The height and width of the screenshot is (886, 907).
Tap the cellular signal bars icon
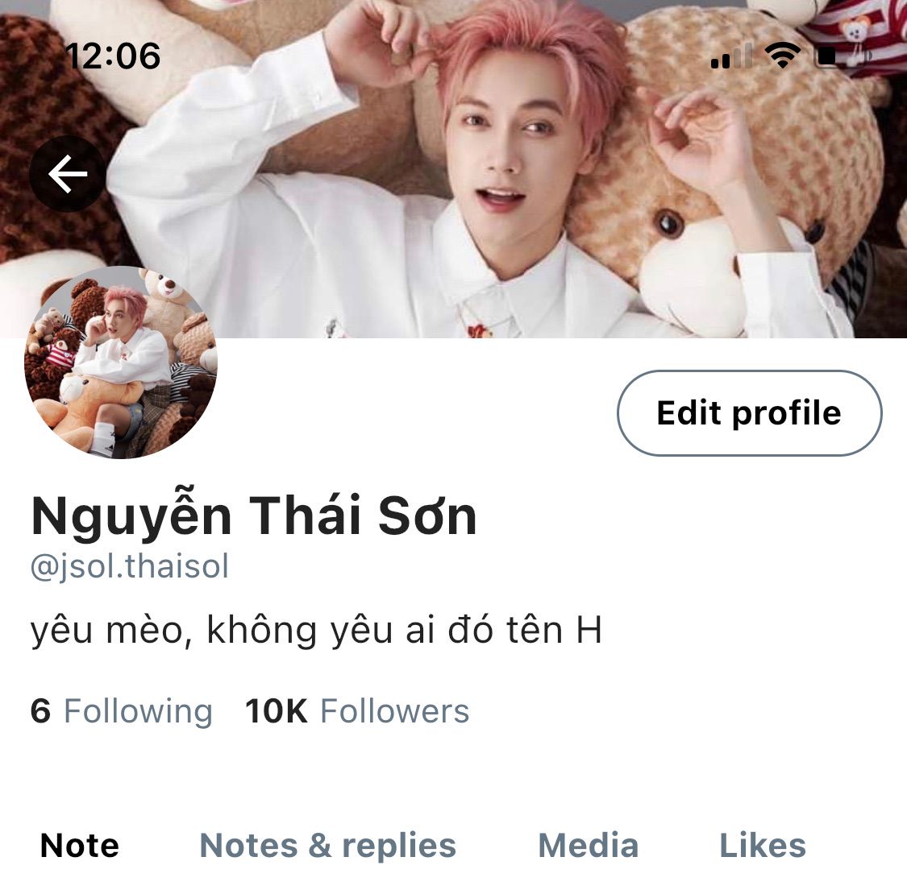pos(732,56)
